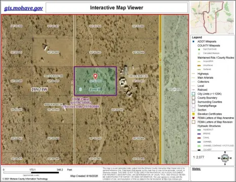The image size is (236, 182).
Task: Click the Zone X flood zone label
Action: pyautogui.click(x=95, y=89)
